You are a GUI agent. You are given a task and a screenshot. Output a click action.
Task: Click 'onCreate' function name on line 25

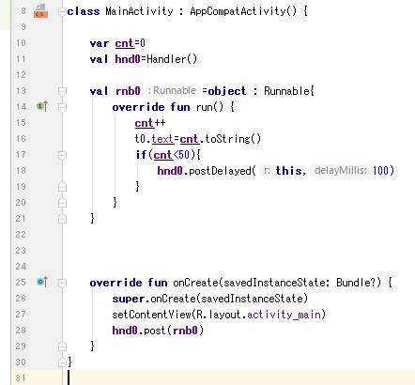coord(195,283)
